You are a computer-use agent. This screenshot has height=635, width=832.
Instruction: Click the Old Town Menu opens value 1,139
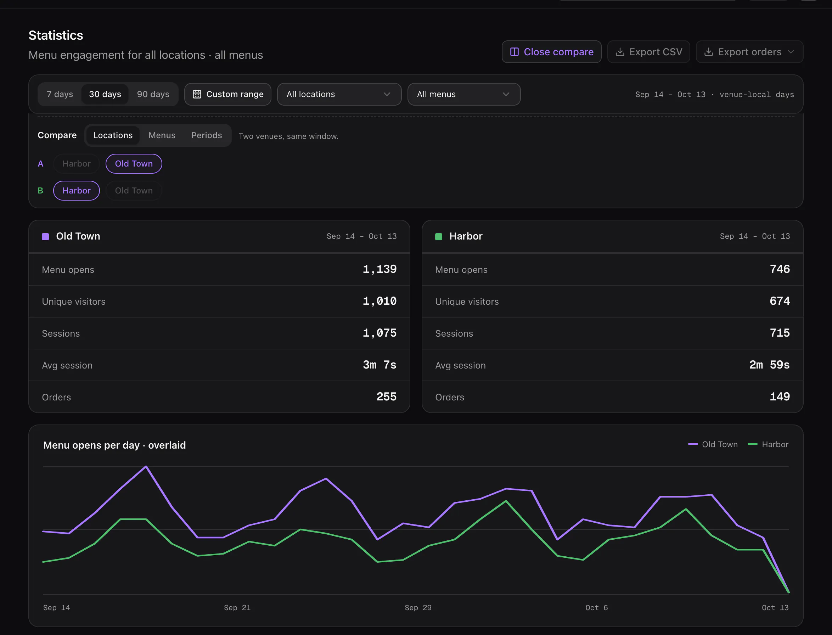[380, 269]
